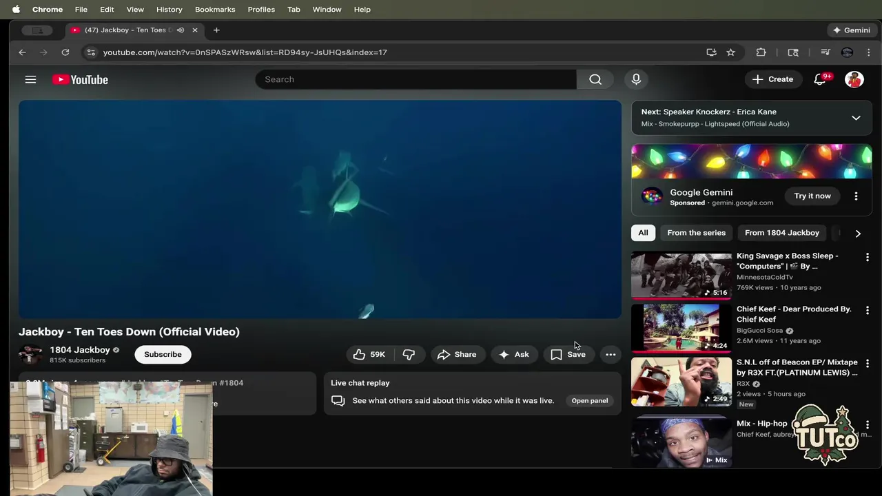This screenshot has height=496, width=882.
Task: Open Chief Keef Dear thumbnail
Action: (x=681, y=328)
